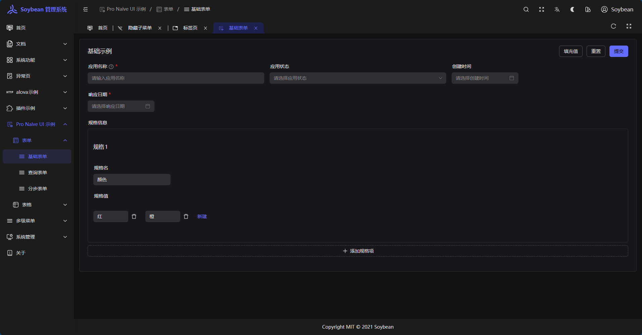Click the help icon beside 应用名称
This screenshot has height=335, width=642.
(111, 67)
